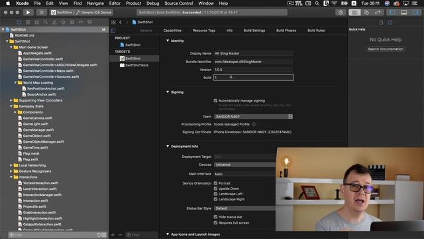
Task: Uncheck Automatically manage signing
Action: click(x=215, y=101)
